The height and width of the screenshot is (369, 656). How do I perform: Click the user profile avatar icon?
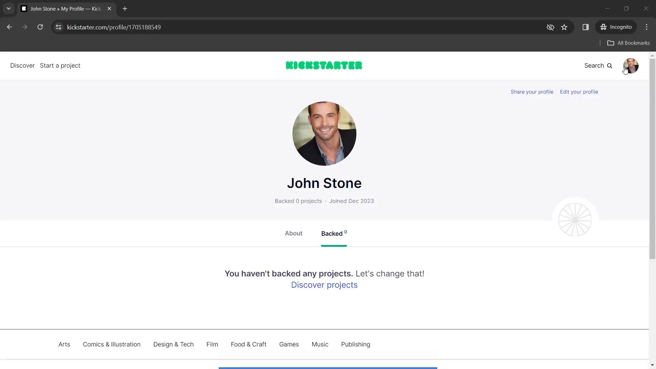(x=631, y=66)
